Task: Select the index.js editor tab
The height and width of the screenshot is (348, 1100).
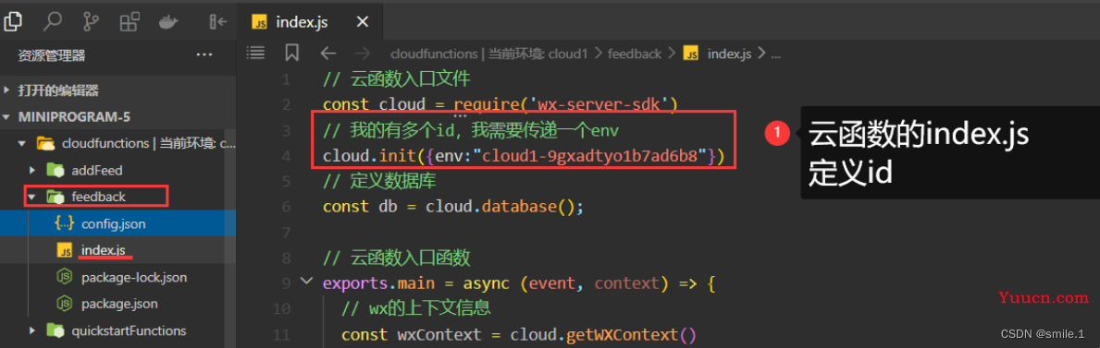Action: click(x=310, y=22)
